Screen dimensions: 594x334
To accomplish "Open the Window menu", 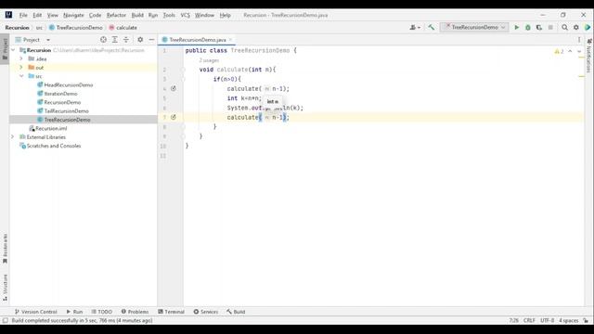I will tap(204, 15).
